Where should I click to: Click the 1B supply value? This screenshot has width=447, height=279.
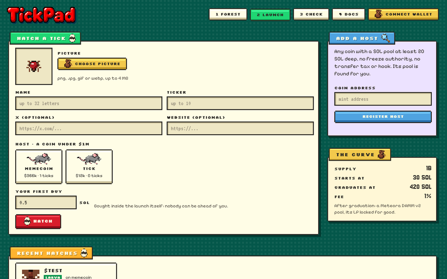point(428,168)
